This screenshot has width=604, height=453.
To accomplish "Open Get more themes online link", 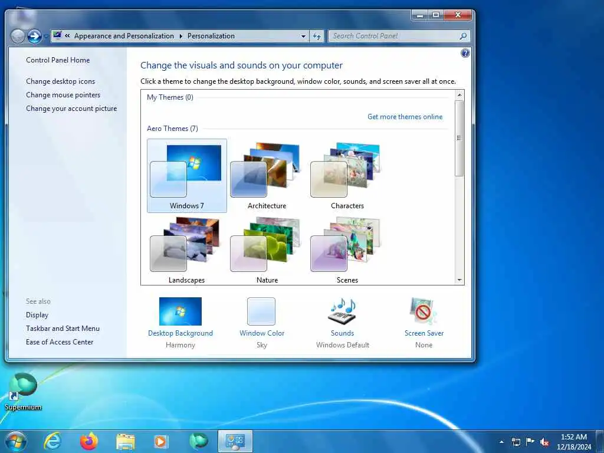I will coord(405,117).
